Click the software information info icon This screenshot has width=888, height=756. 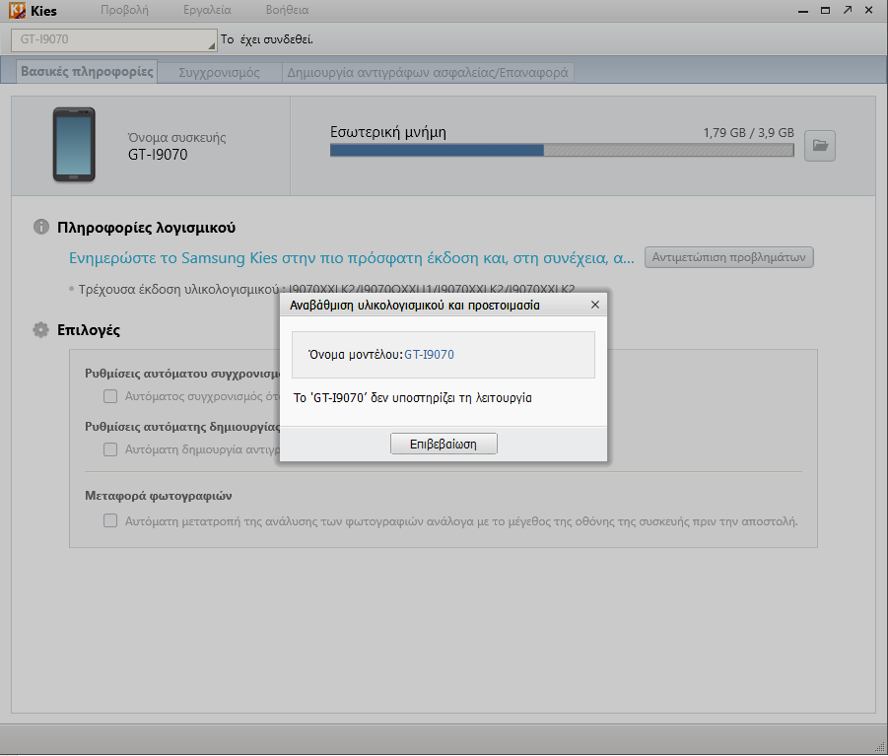pyautogui.click(x=40, y=227)
